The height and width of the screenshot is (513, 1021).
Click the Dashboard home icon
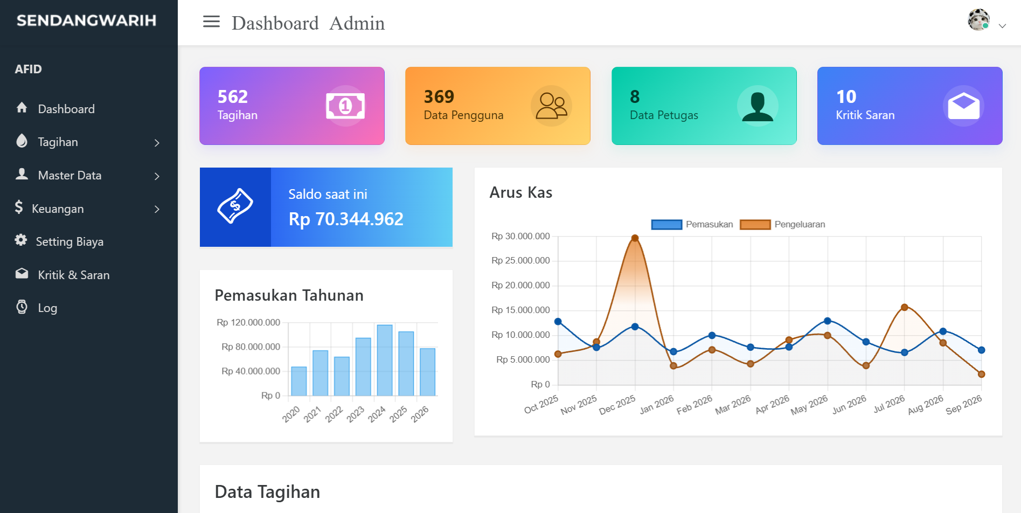pyautogui.click(x=22, y=108)
